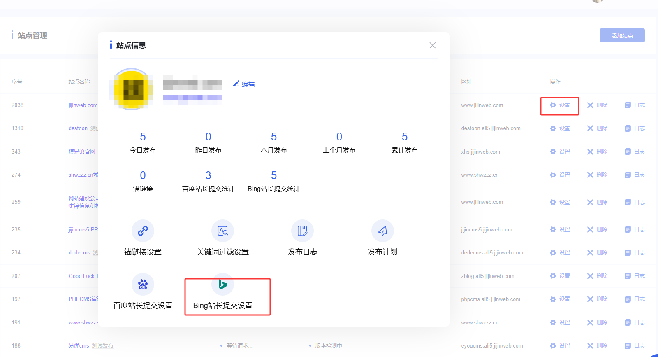Delete the phpcms.ali5.jijinweb.com site

[x=597, y=299]
